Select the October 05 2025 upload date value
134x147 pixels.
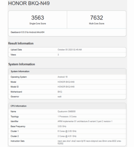coord(70,49)
